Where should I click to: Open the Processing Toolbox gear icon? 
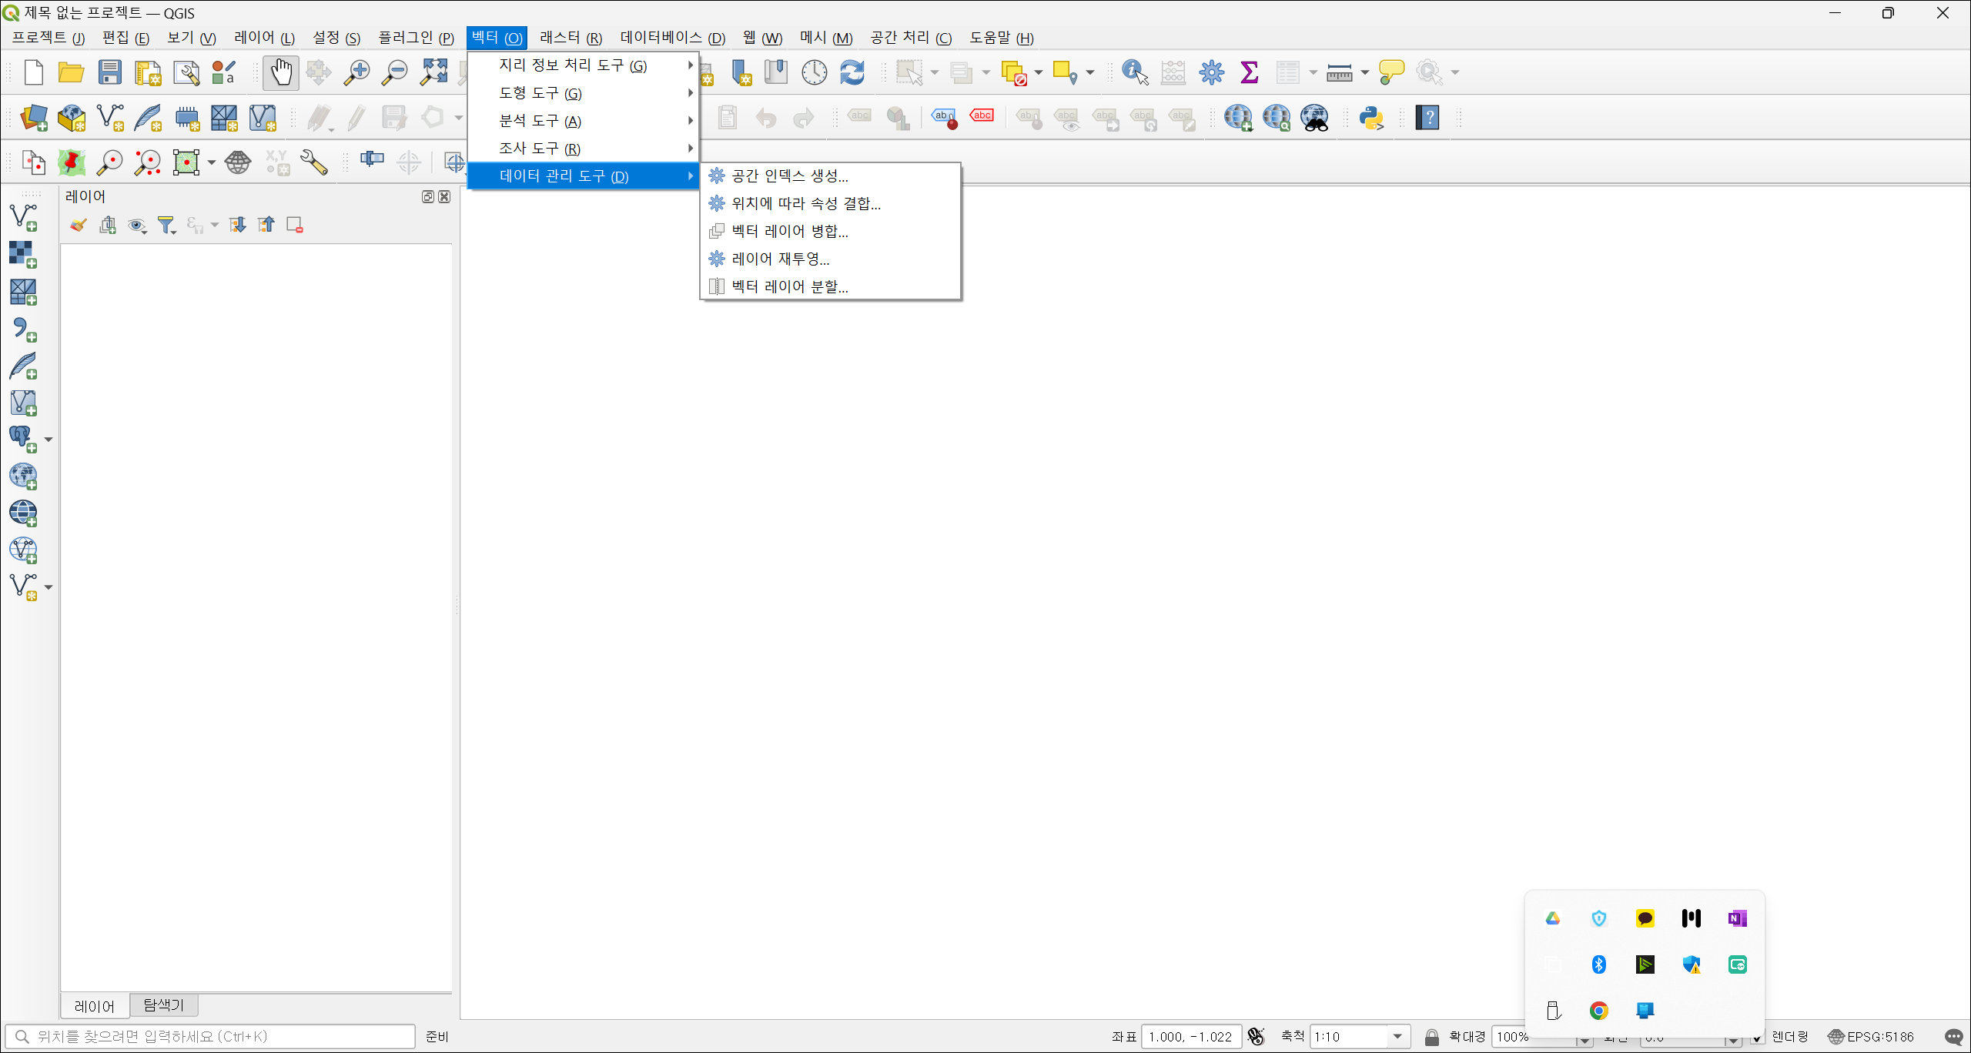1211,72
